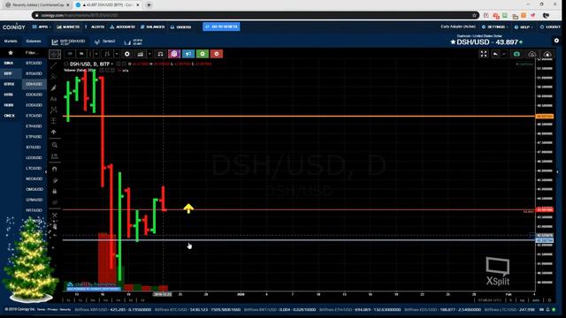Open chart properties gear in top toolbar

pyautogui.click(x=127, y=54)
